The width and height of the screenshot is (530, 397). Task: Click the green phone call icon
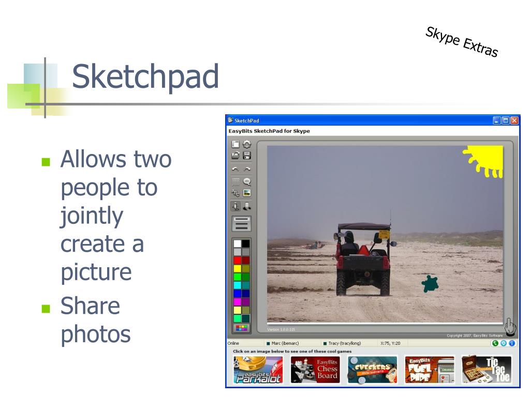(x=495, y=343)
